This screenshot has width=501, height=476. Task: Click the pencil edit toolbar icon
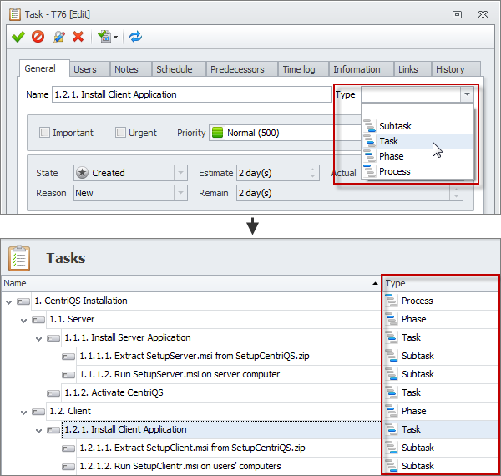[x=58, y=37]
